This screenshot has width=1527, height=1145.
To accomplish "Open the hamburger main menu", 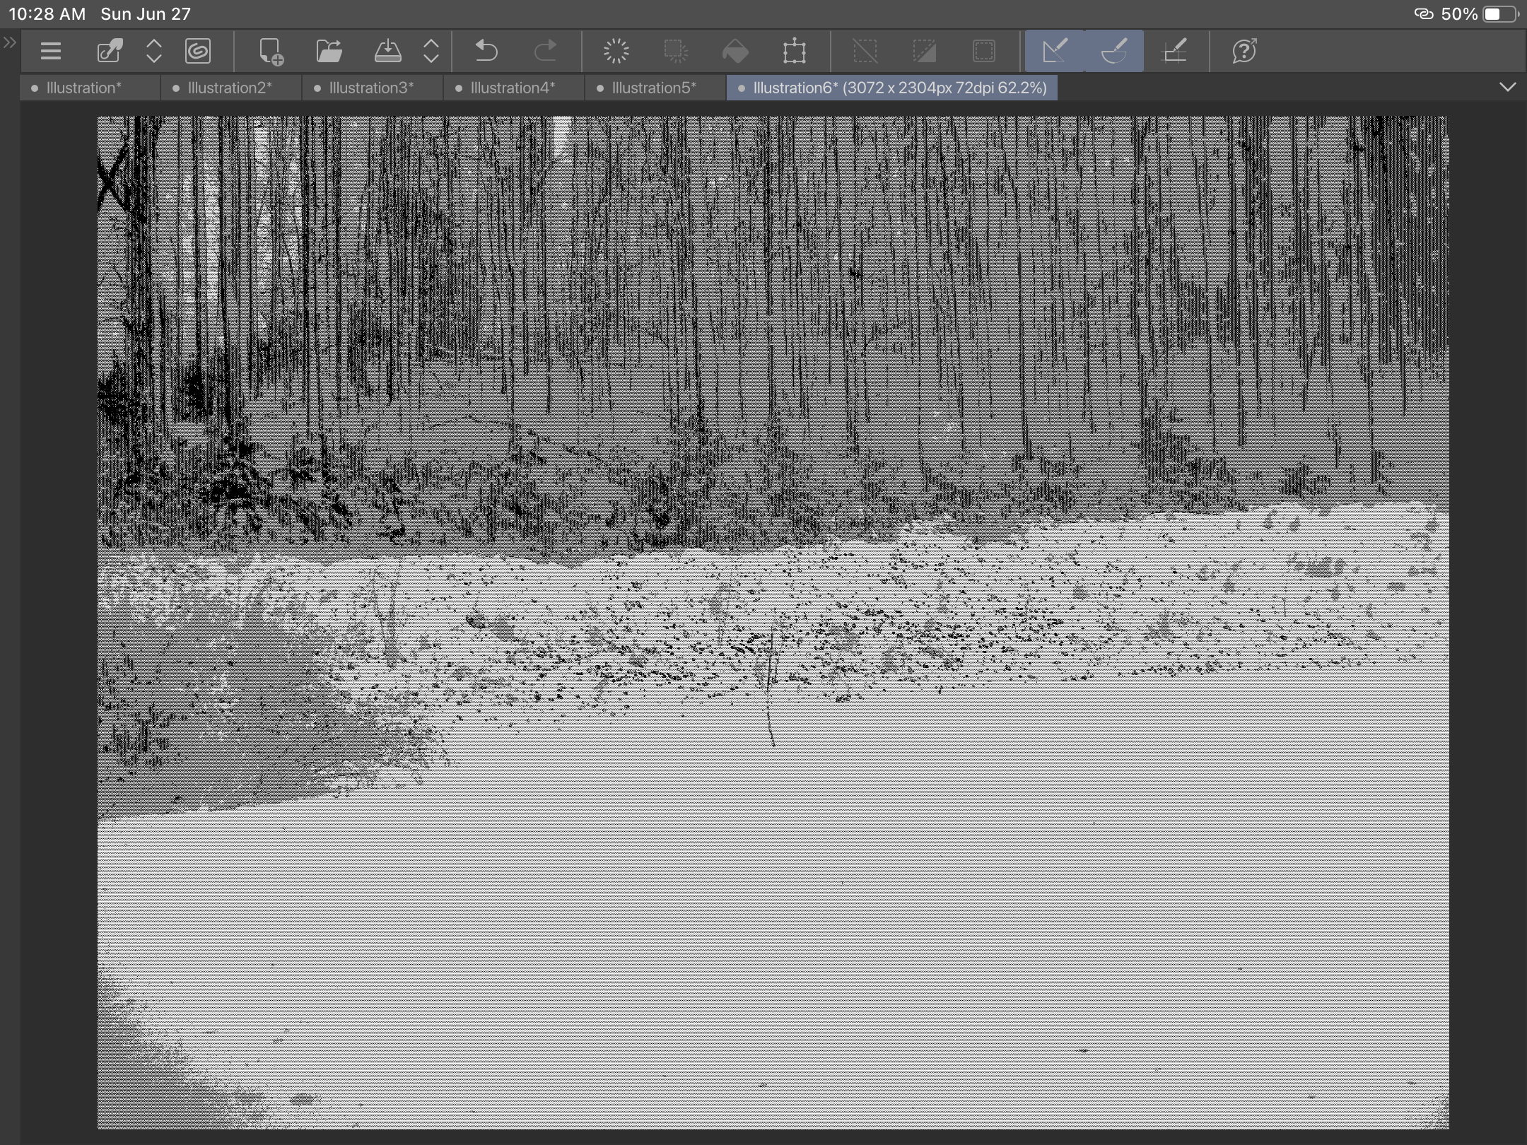I will coord(50,51).
